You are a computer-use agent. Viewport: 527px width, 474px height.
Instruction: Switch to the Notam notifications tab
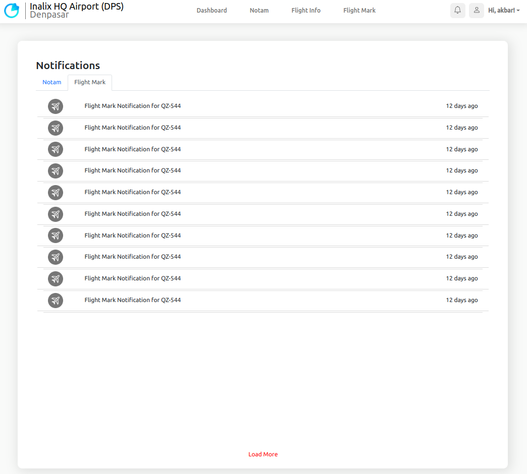52,82
